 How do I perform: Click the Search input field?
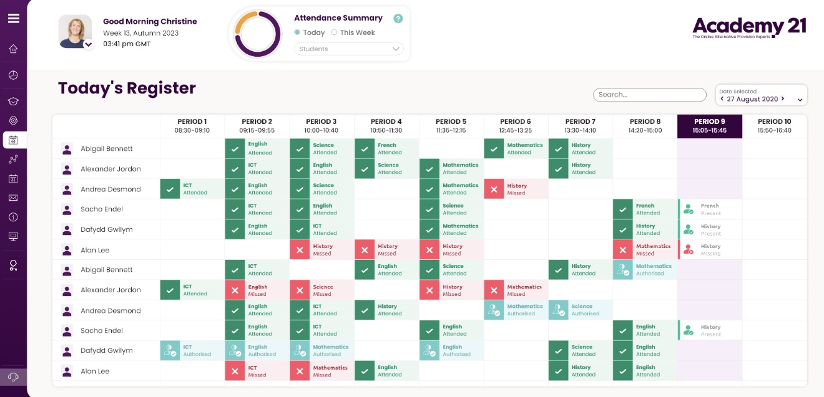tap(649, 95)
